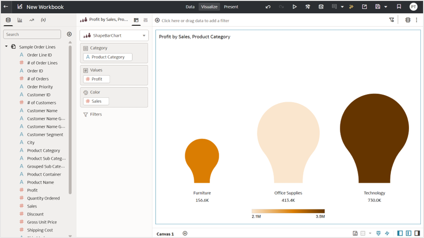Toggle the middle grammar panel visibility

[409, 233]
